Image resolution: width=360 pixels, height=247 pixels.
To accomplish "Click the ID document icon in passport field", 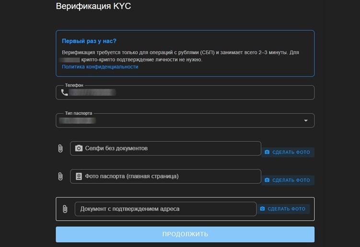I will pos(79,176).
